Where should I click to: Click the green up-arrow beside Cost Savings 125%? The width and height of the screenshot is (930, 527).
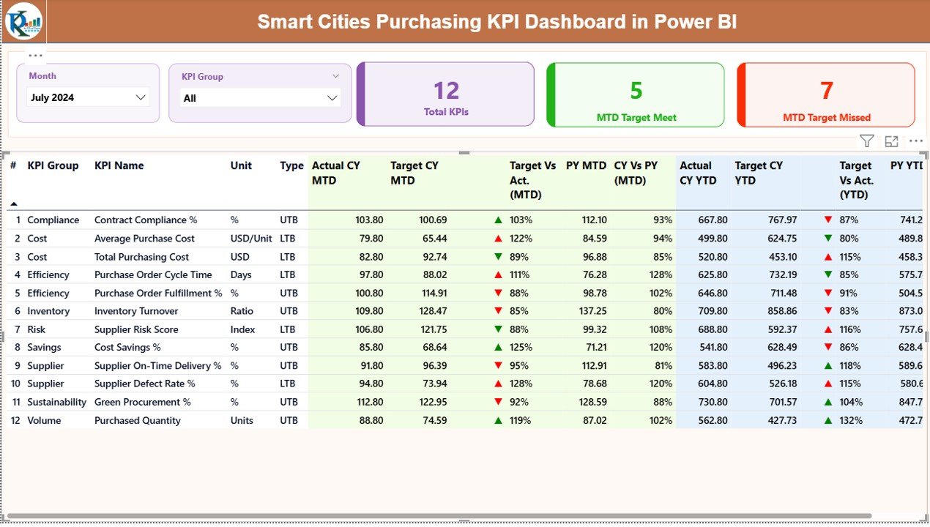[498, 347]
